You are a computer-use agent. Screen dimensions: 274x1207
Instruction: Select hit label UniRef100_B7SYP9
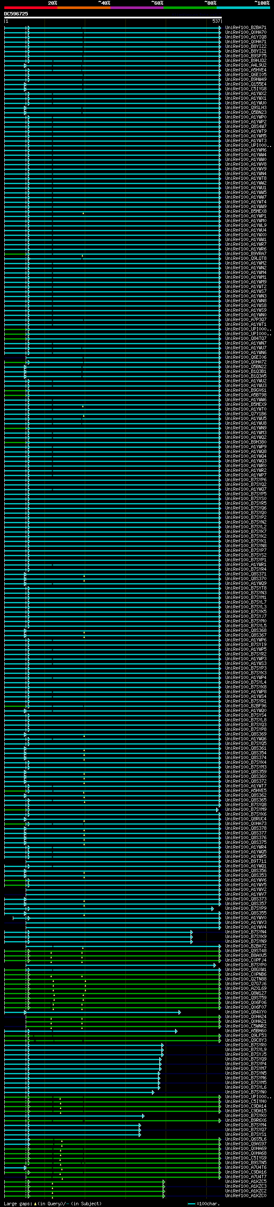coord(246,908)
